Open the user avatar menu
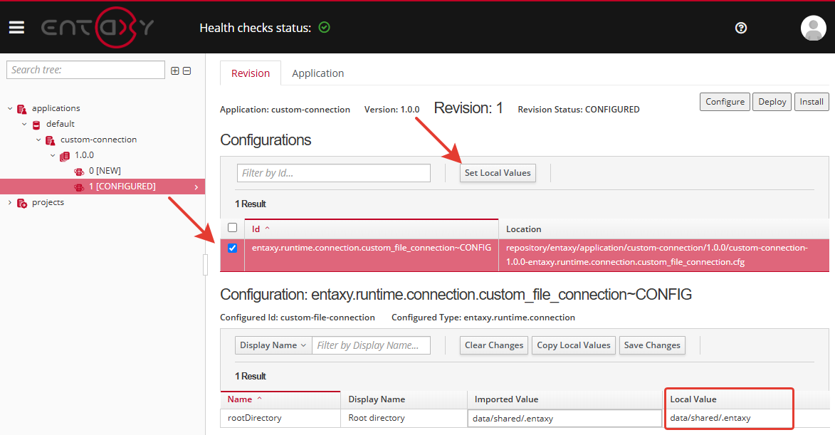This screenshot has height=435, width=835. point(813,28)
